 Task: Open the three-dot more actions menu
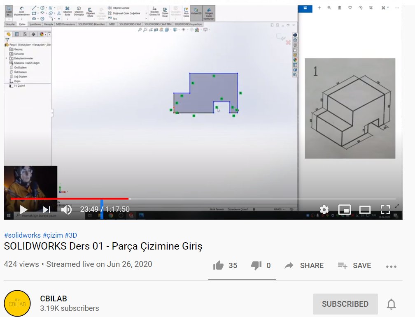(391, 266)
